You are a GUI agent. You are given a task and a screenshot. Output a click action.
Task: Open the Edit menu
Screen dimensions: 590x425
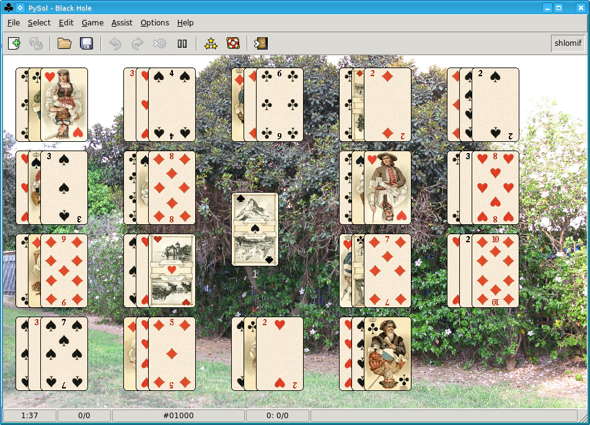tap(66, 23)
